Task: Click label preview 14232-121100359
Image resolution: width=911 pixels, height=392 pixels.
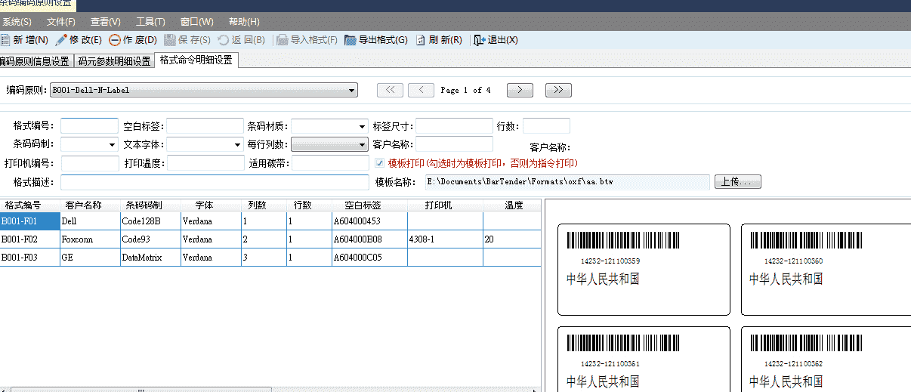Action: tap(644, 270)
